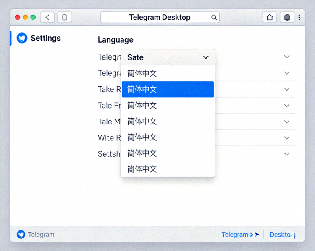315x251 pixels.
Task: Expand the chevron on the Wite R row
Action: click(287, 138)
